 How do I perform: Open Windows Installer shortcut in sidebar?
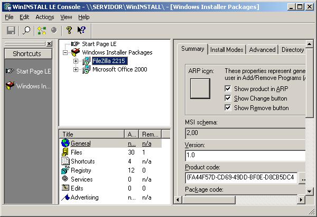(28, 86)
